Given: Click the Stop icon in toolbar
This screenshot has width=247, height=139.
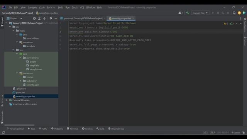Looking at the screenshot, I should click(x=228, y=13).
